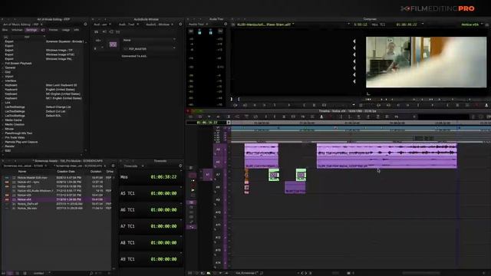Toggle the A7 record track selector

point(218,175)
